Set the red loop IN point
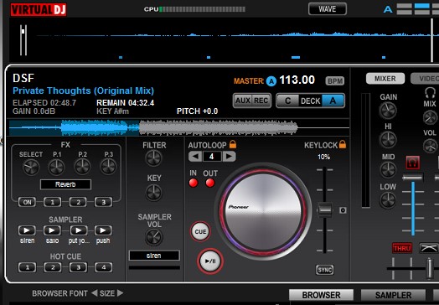 (x=194, y=183)
